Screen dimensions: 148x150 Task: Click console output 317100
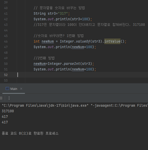(8, 111)
